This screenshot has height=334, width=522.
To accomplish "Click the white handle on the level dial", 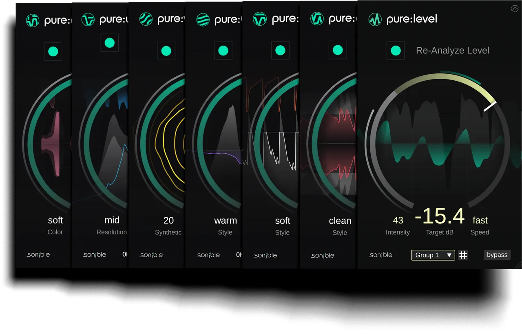I will (x=490, y=106).
